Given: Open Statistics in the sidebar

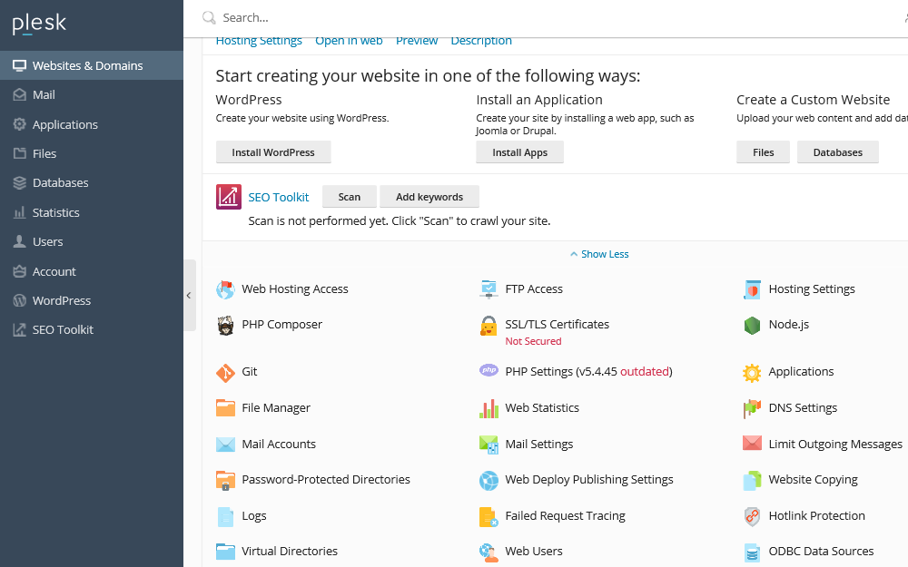Looking at the screenshot, I should 92,212.
